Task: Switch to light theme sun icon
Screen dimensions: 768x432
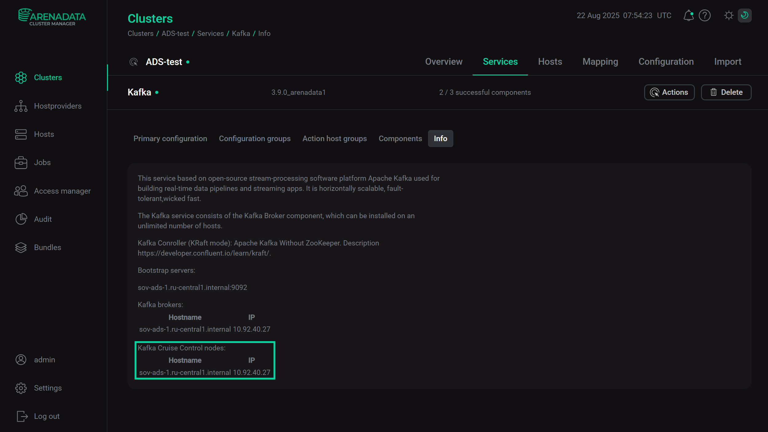Action: (728, 15)
